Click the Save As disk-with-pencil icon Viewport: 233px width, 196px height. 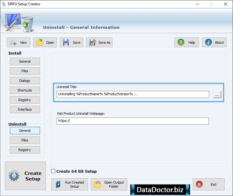pyautogui.click(x=93, y=42)
